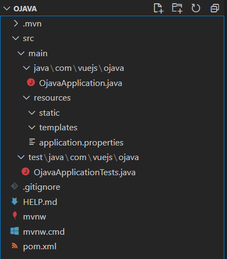The image size is (227, 259).
Task: Collapse the OJAVA section chevron
Action: pyautogui.click(x=7, y=9)
